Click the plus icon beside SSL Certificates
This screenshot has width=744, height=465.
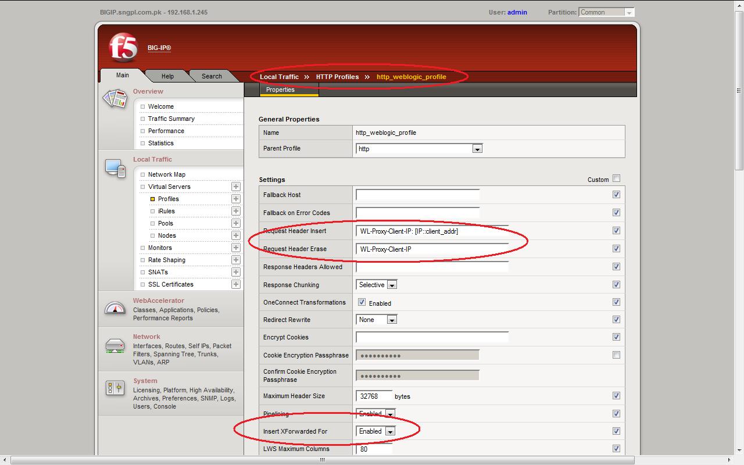237,284
